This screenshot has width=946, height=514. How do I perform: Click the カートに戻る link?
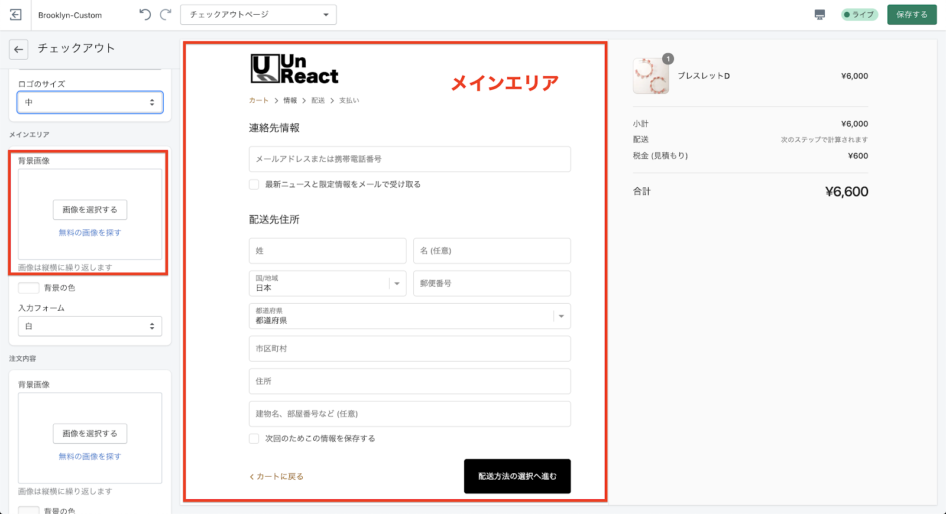click(277, 476)
